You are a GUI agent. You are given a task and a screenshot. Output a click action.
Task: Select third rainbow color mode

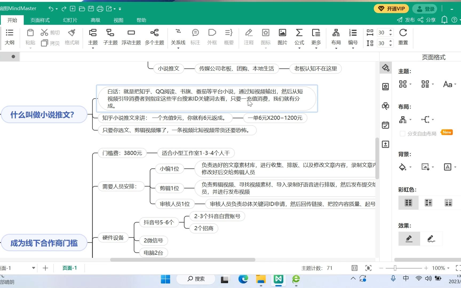[x=448, y=203]
